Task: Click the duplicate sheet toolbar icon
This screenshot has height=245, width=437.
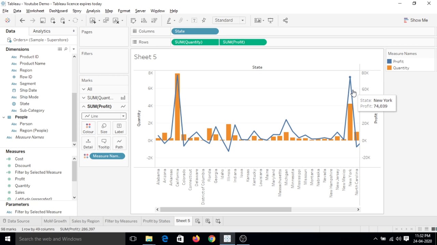Action: coord(106,20)
